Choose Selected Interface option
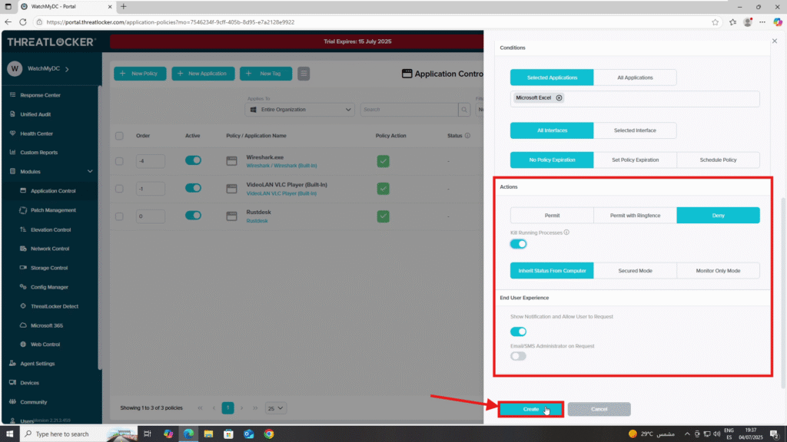The height and width of the screenshot is (442, 787). (635, 130)
